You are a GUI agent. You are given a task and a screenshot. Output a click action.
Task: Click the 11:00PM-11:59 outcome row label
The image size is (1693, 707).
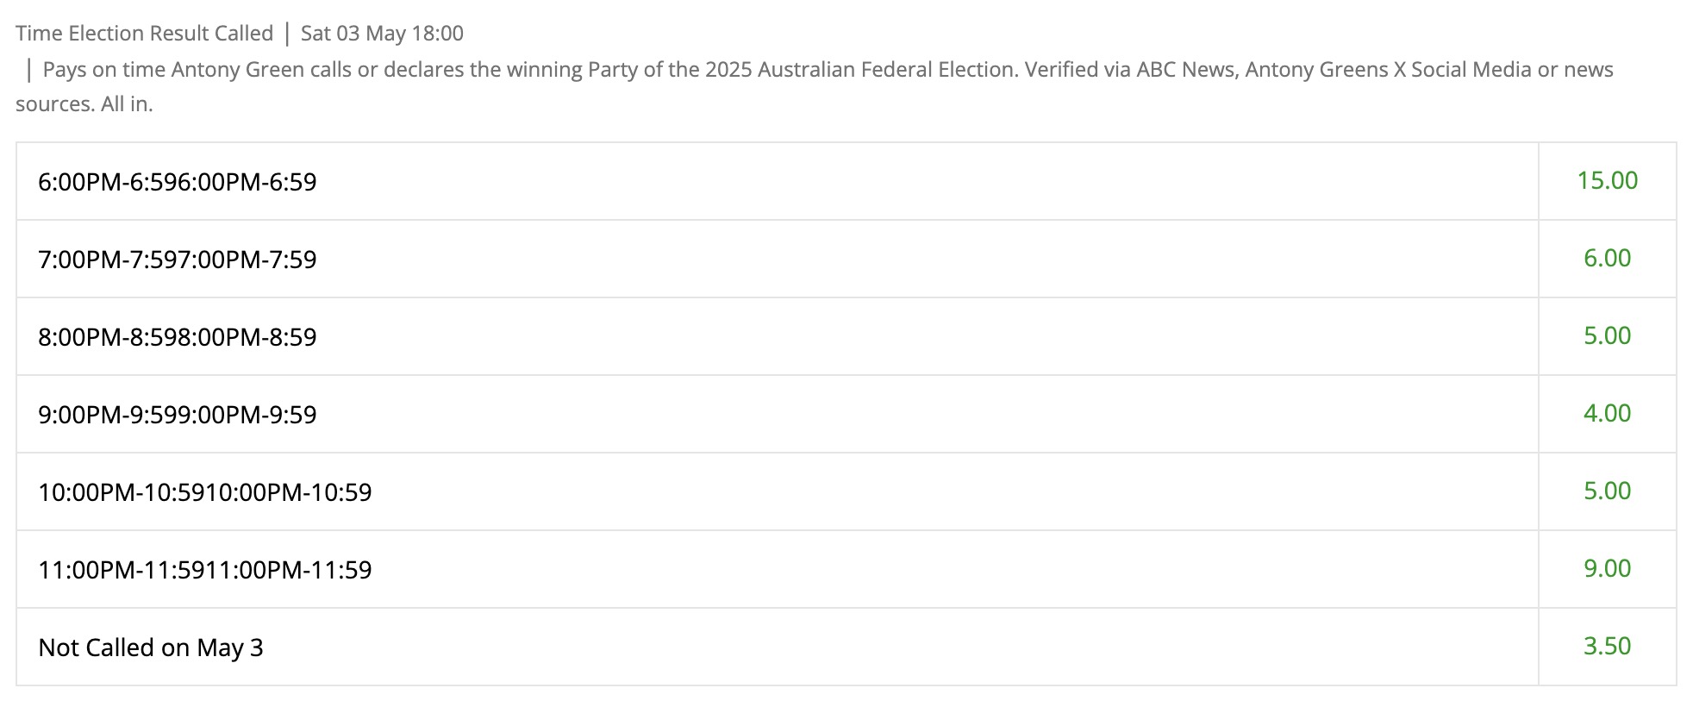coord(205,570)
